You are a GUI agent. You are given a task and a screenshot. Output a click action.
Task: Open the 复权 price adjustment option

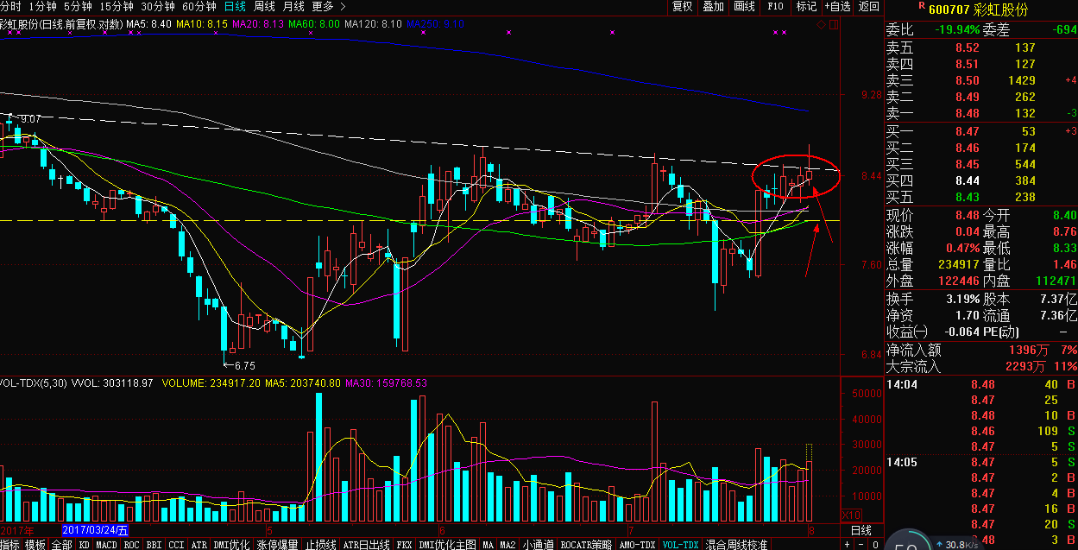[x=683, y=6]
